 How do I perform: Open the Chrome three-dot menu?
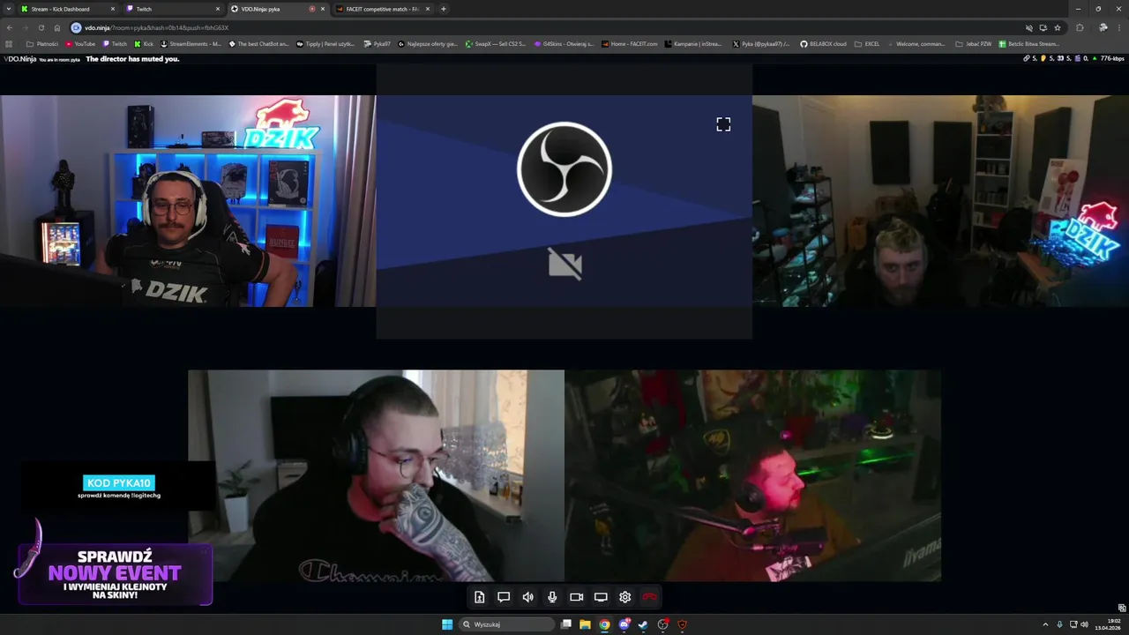[x=1118, y=27]
